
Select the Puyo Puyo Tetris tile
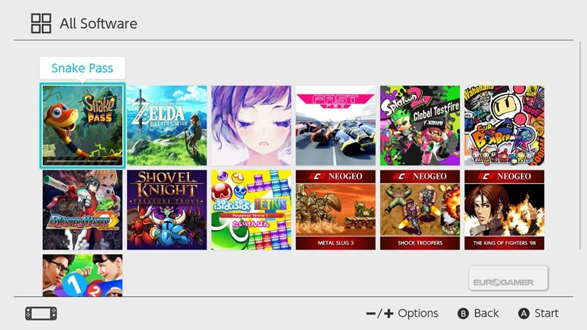[x=251, y=210]
